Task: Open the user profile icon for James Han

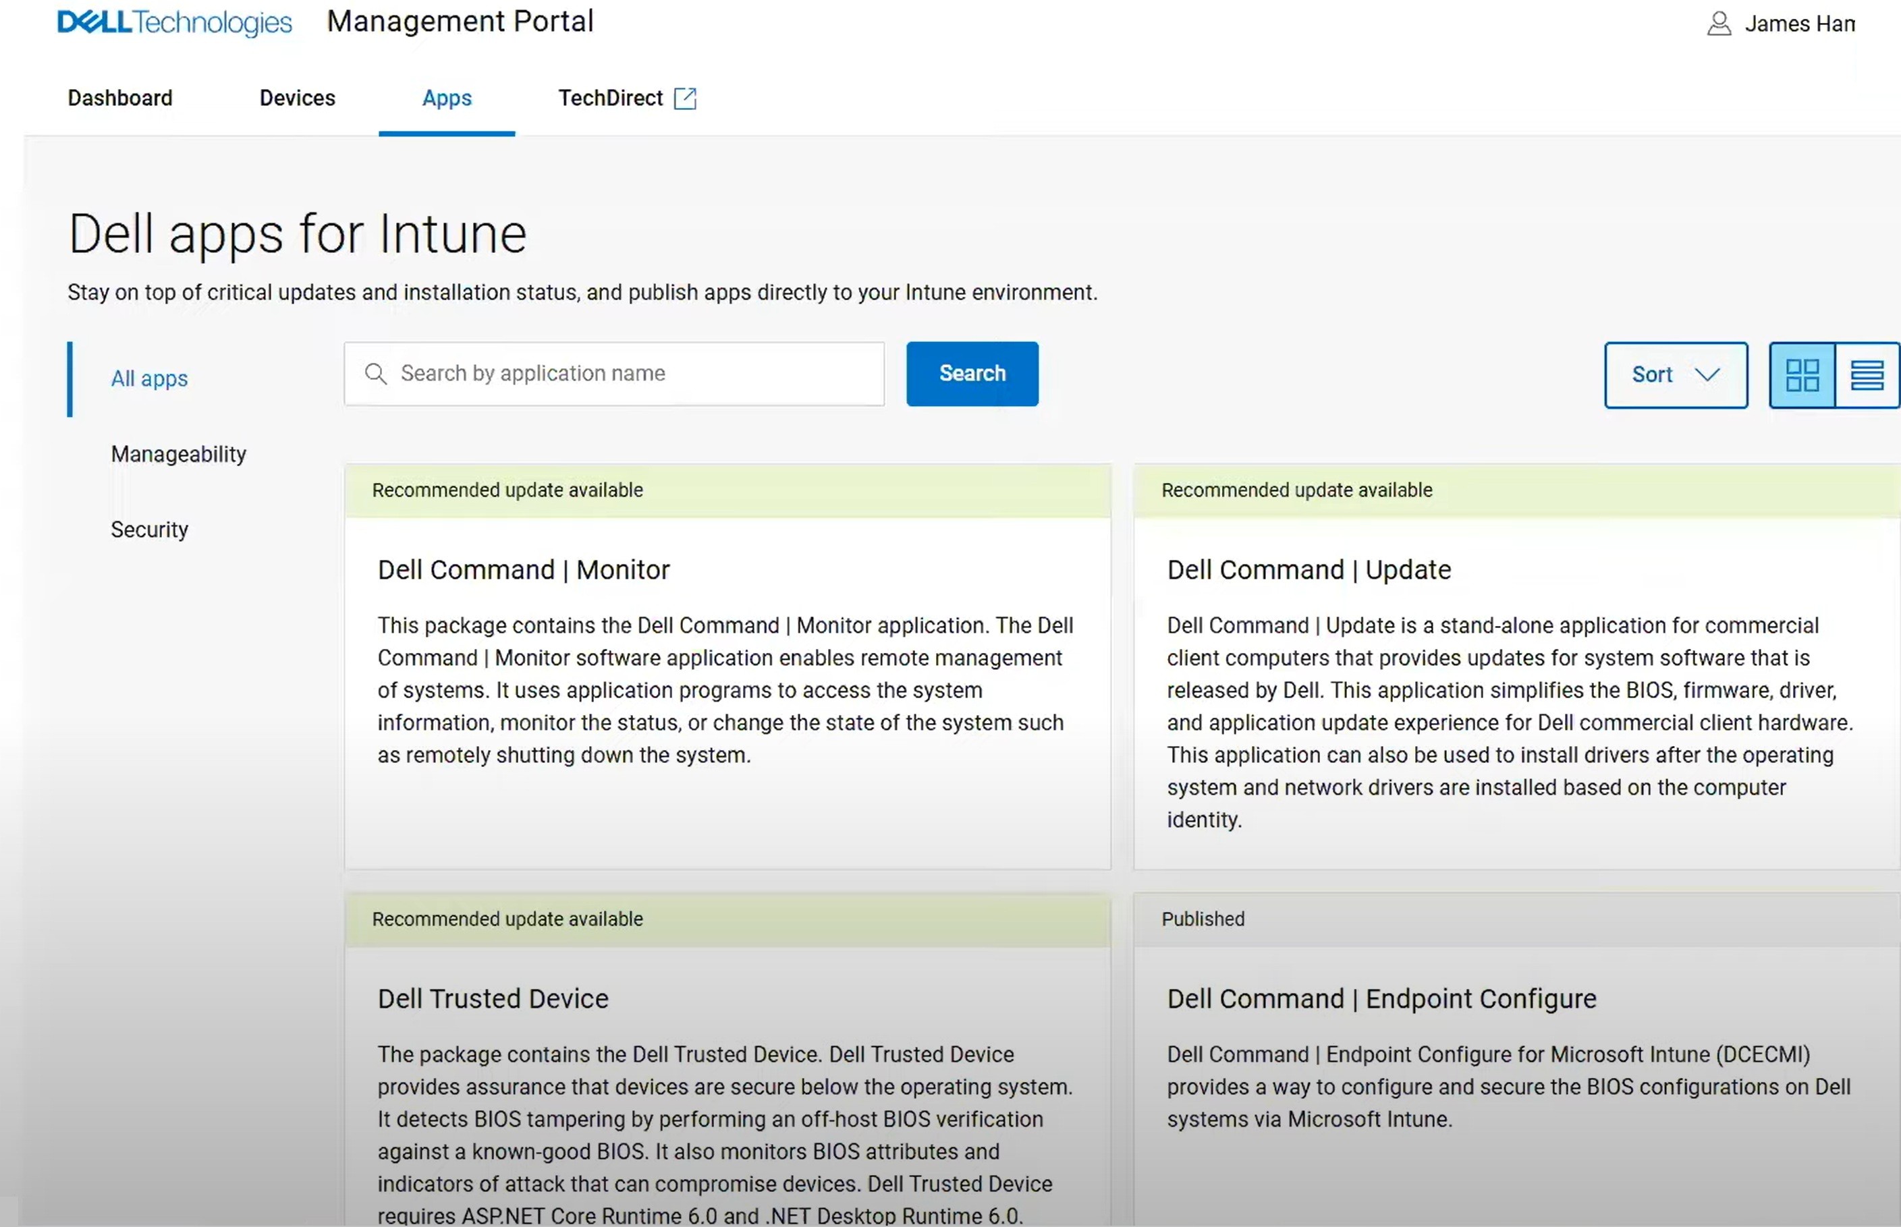Action: coord(1719,23)
